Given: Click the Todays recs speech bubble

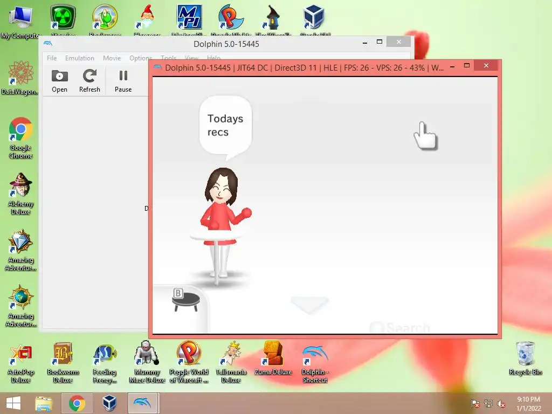Looking at the screenshot, I should click(225, 125).
